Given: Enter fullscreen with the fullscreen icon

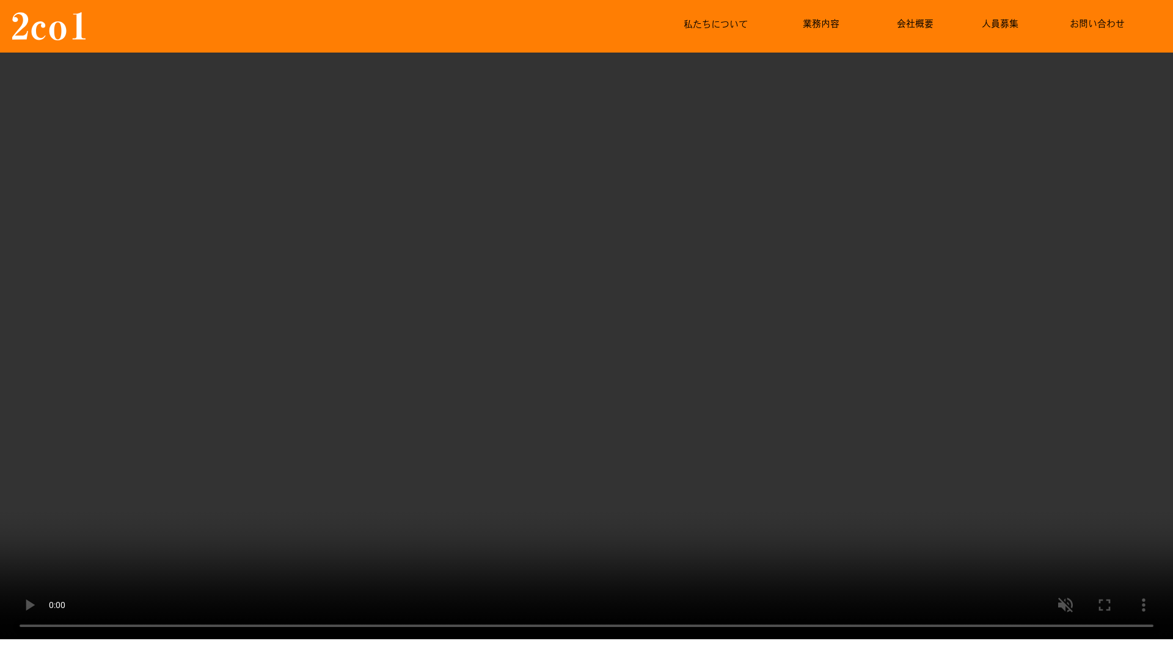Looking at the screenshot, I should [1105, 605].
